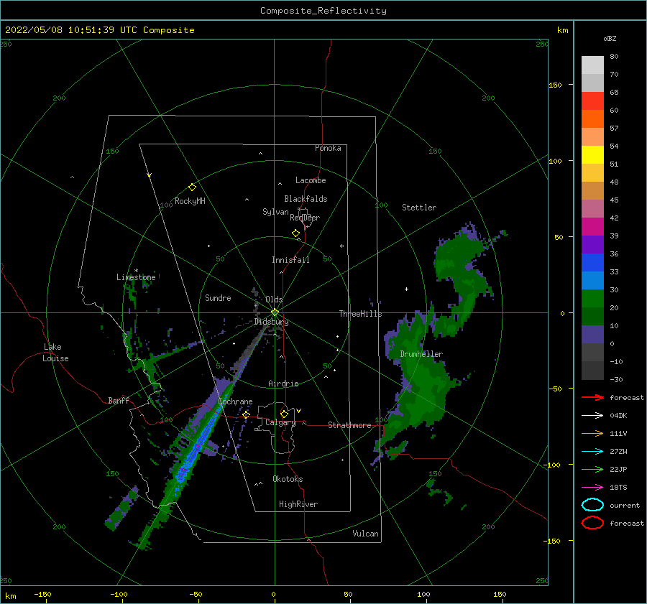The image size is (647, 604).
Task: Click the HighRiver label
Action: coord(298,504)
